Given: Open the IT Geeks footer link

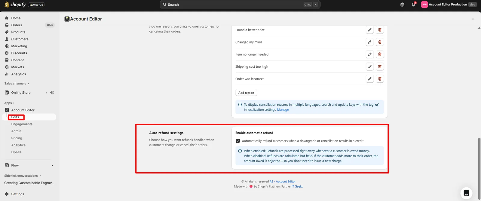Looking at the screenshot, I should click(x=297, y=186).
